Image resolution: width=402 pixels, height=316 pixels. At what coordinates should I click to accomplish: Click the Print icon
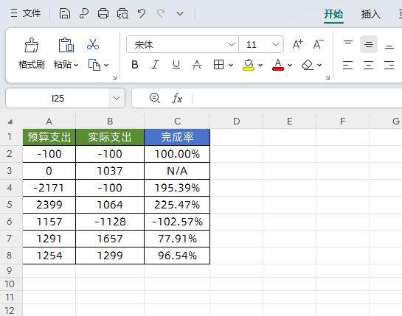point(103,13)
